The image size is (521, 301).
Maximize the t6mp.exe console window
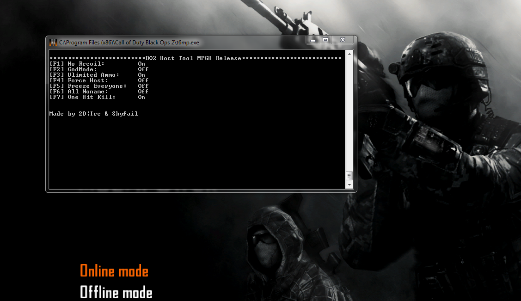pyautogui.click(x=325, y=40)
